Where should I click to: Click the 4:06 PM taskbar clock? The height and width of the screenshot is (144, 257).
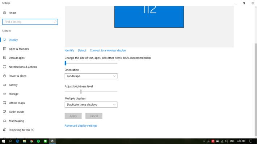[241, 141]
